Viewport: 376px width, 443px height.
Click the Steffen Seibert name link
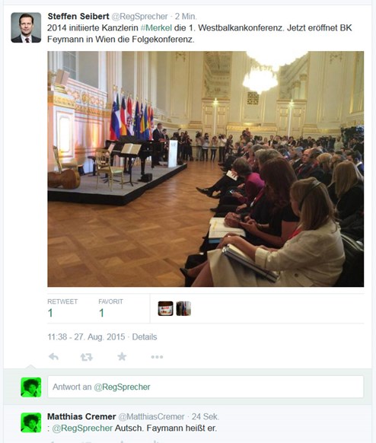click(x=78, y=17)
